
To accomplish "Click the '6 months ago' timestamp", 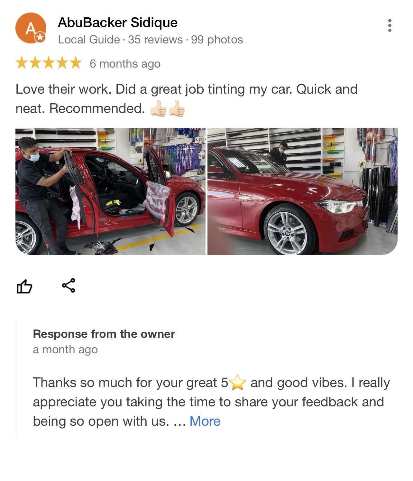I will [125, 64].
